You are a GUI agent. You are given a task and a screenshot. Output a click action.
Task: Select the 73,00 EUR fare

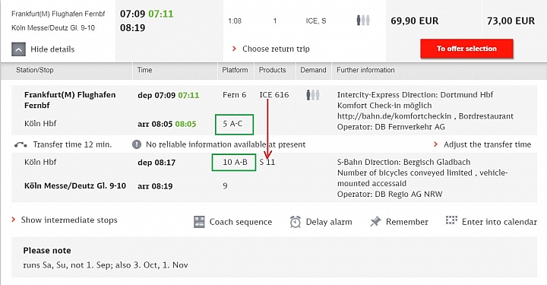tap(511, 21)
